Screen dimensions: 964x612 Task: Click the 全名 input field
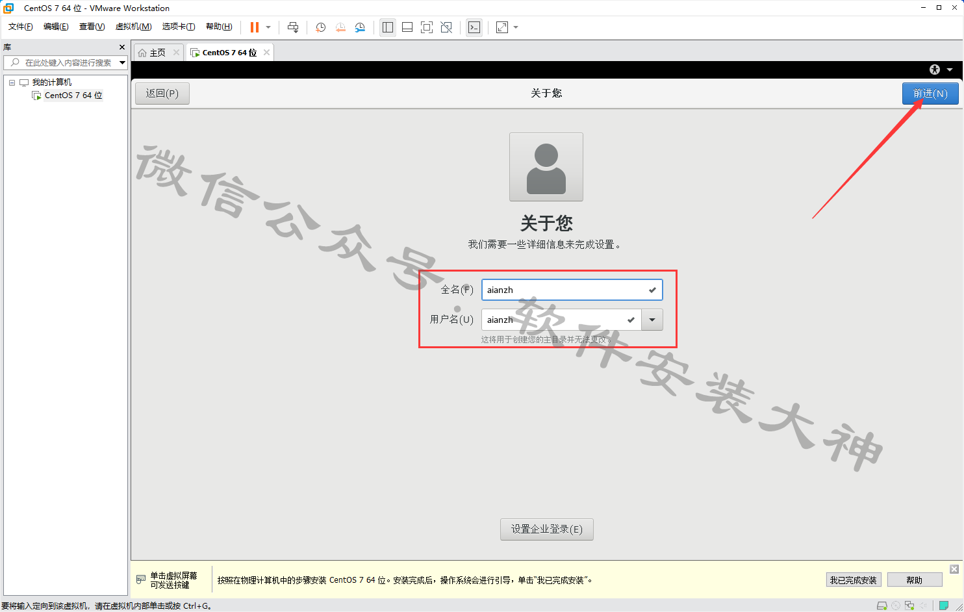click(572, 290)
